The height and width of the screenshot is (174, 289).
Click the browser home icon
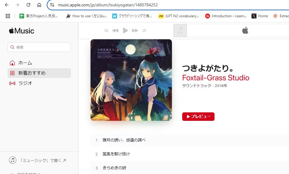point(39,5)
